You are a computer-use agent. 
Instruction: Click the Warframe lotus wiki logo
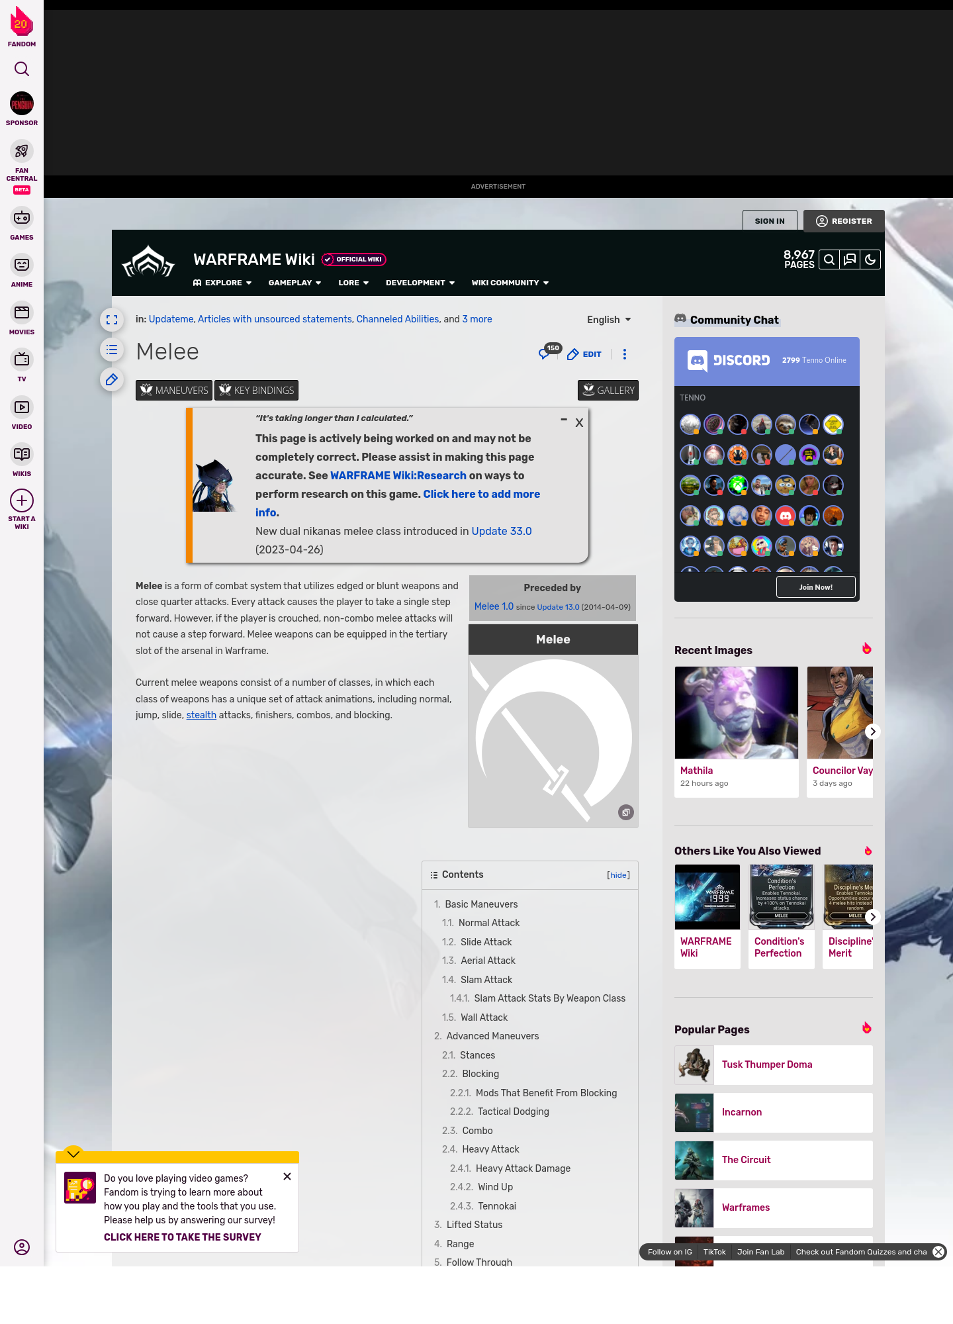coord(148,262)
